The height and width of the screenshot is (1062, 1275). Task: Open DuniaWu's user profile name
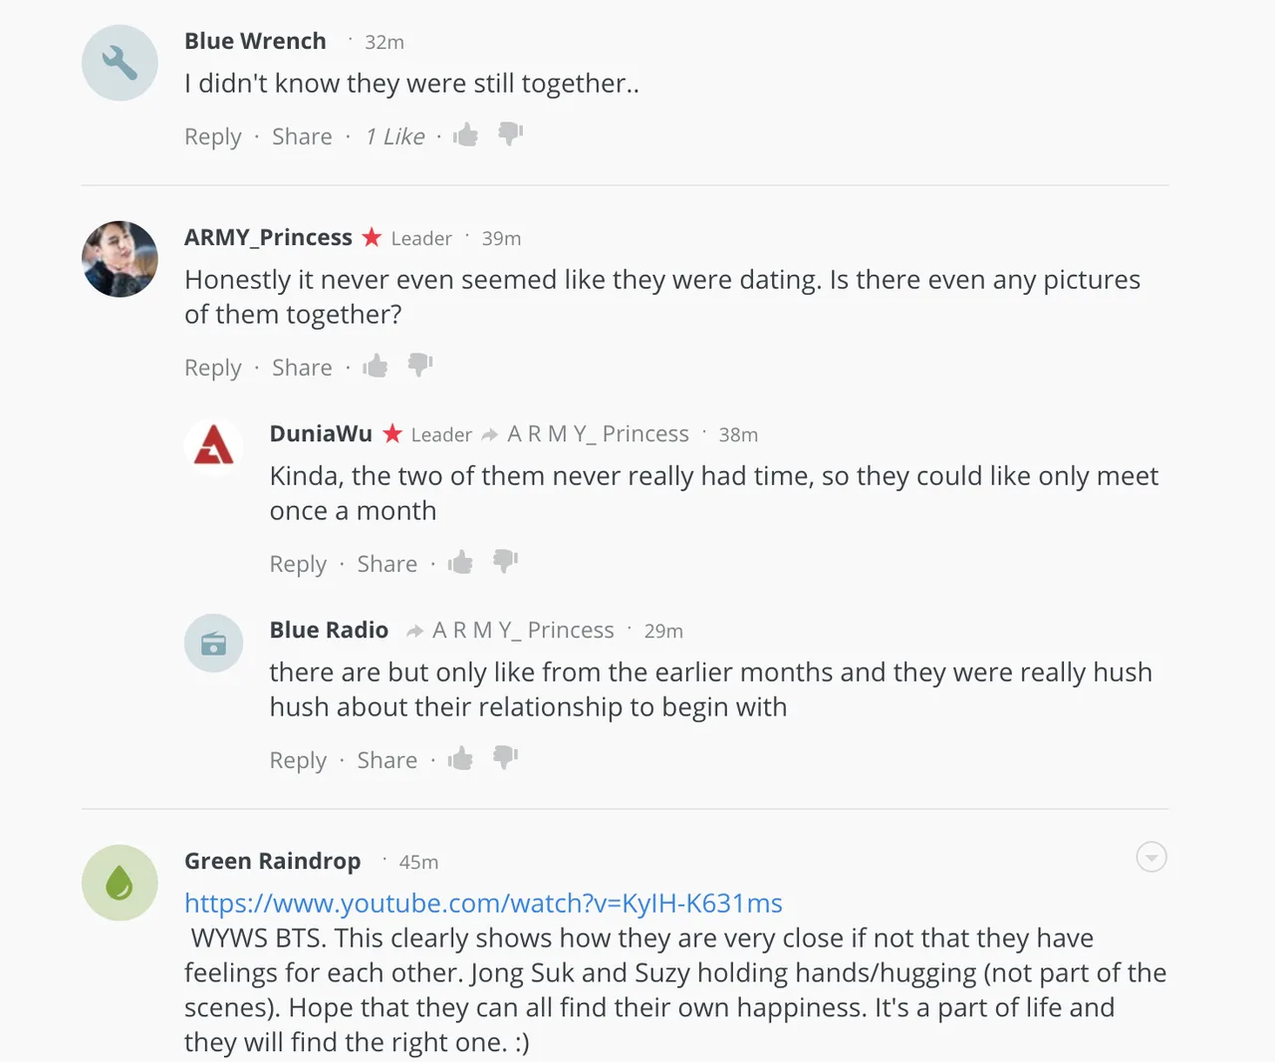tap(321, 433)
